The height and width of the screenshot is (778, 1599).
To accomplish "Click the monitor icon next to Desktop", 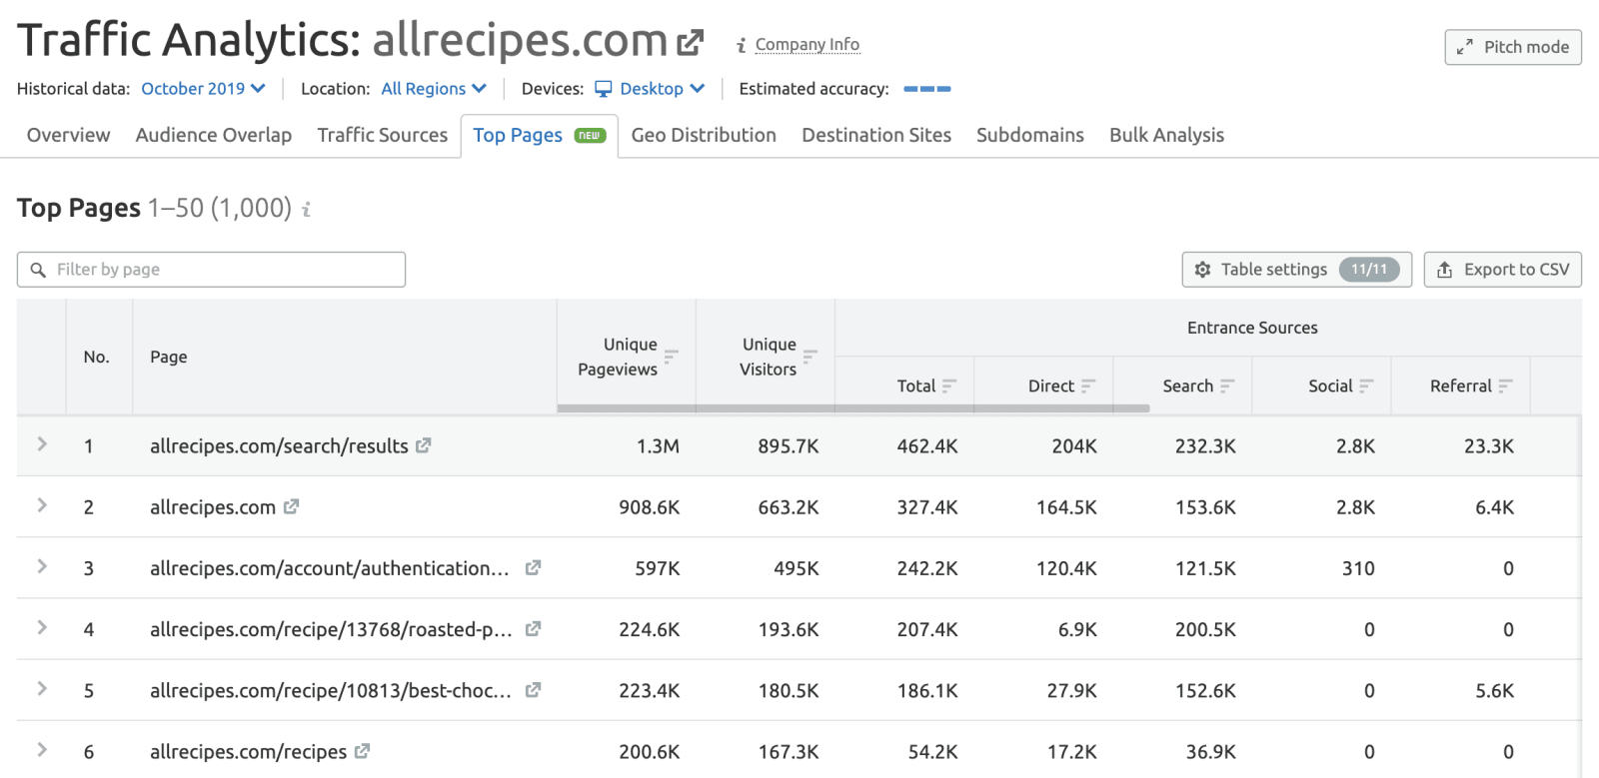I will 604,89.
